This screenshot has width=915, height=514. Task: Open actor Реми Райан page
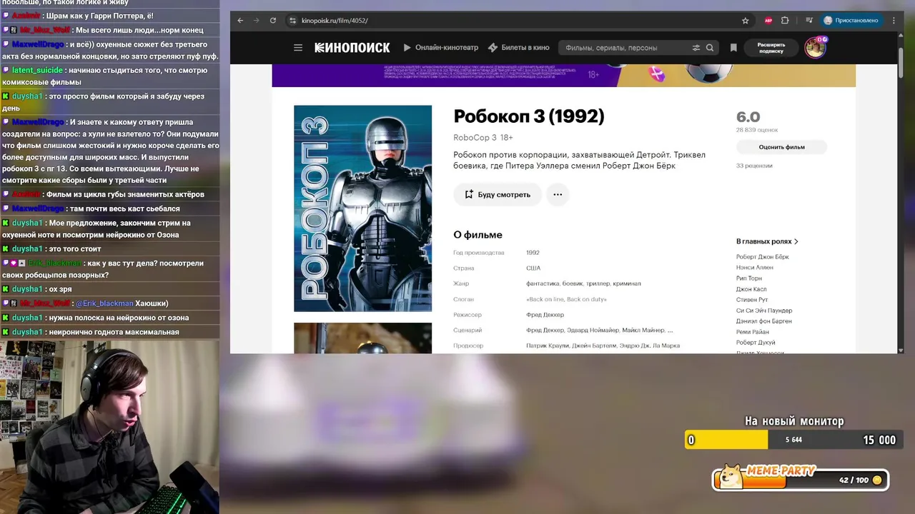(x=753, y=332)
